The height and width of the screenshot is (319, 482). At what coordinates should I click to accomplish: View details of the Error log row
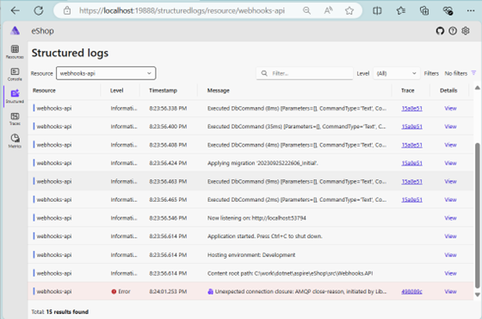(450, 291)
